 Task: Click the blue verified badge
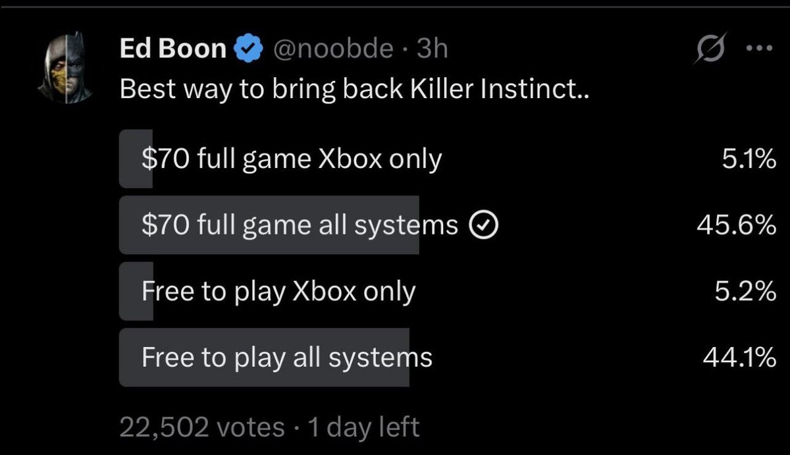click(250, 48)
